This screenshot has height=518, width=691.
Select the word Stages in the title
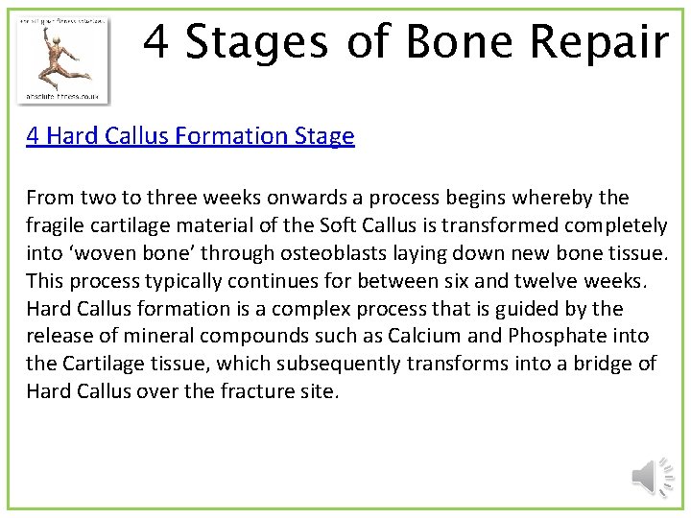coord(256,41)
